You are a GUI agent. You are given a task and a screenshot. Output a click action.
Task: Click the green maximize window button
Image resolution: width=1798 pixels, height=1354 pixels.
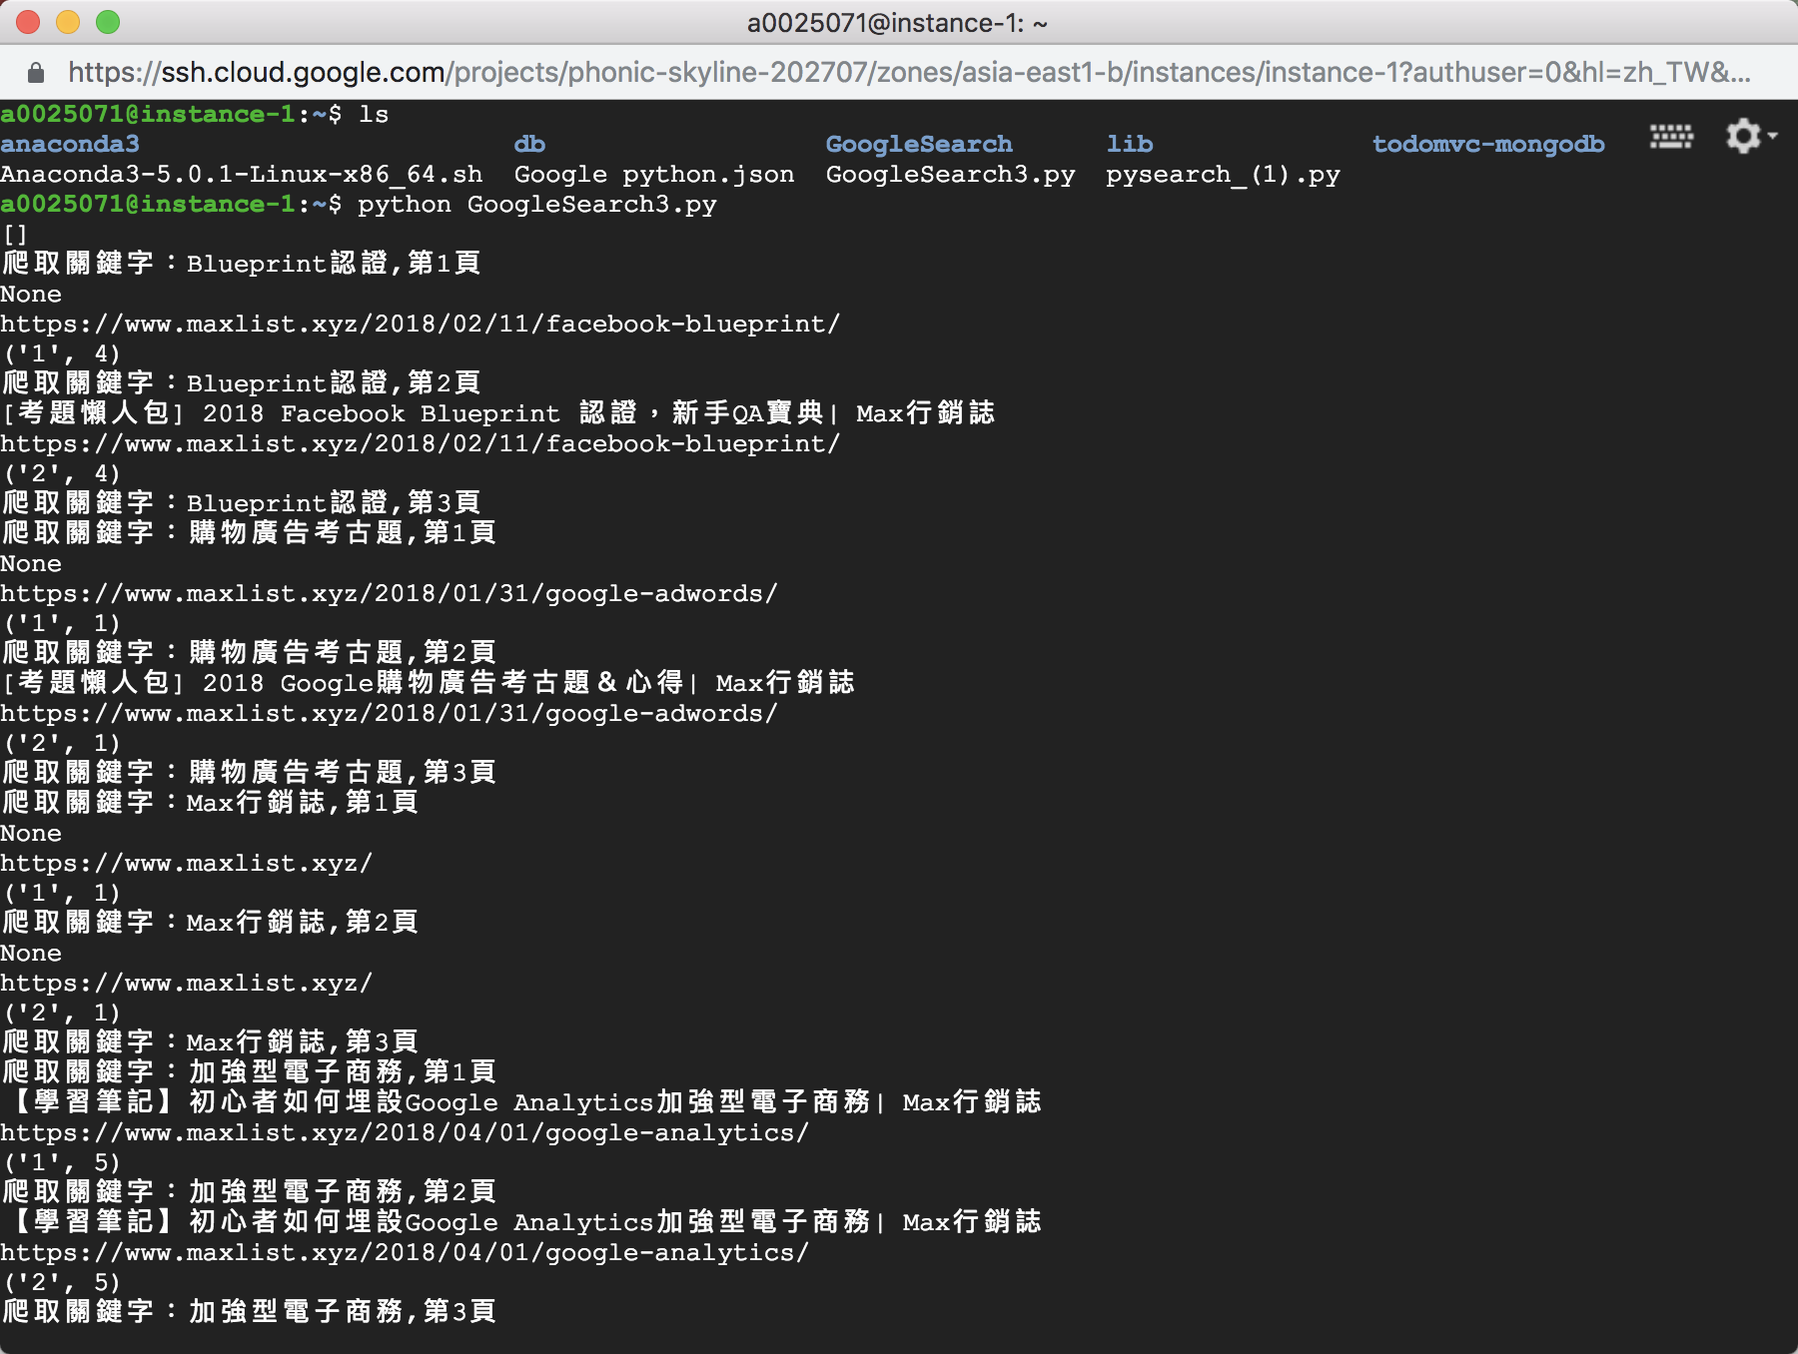click(x=108, y=22)
